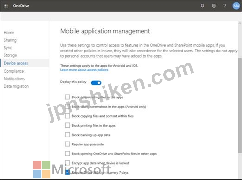Open the app launcher waffle icon

[x=5, y=6]
